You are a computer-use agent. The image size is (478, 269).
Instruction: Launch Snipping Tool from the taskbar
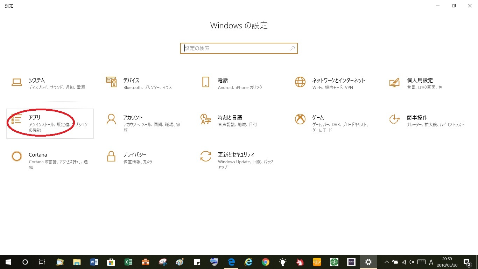(163, 262)
